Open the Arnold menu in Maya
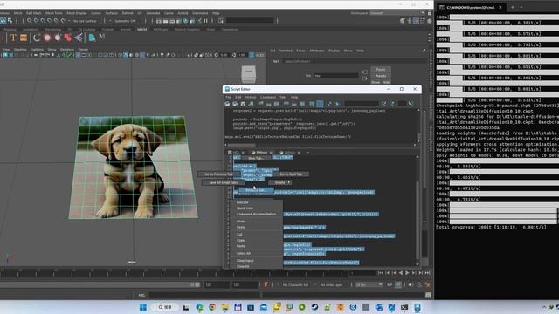 click(183, 13)
